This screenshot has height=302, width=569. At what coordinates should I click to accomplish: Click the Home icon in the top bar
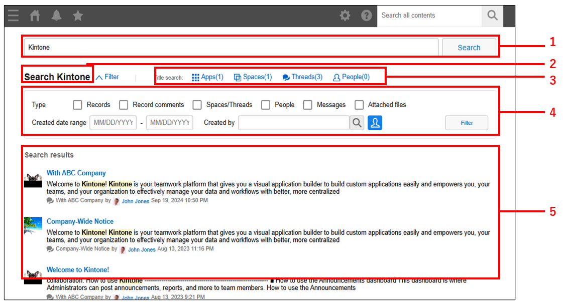coord(34,15)
